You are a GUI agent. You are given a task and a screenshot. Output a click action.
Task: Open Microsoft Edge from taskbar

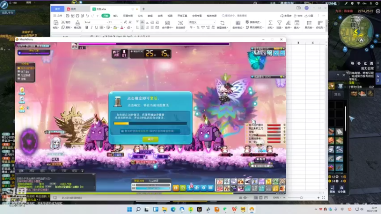coord(173,209)
